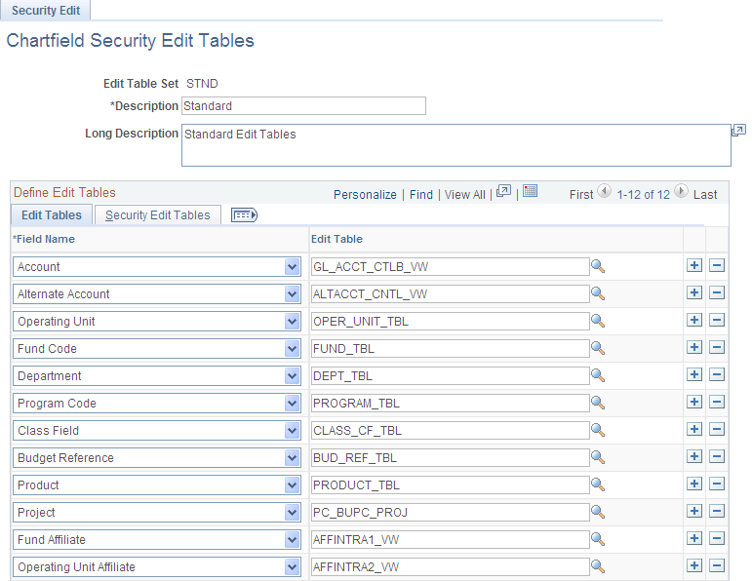Screen dimensions: 752x581
Task: Click the Edit Table column header
Action: pos(336,239)
